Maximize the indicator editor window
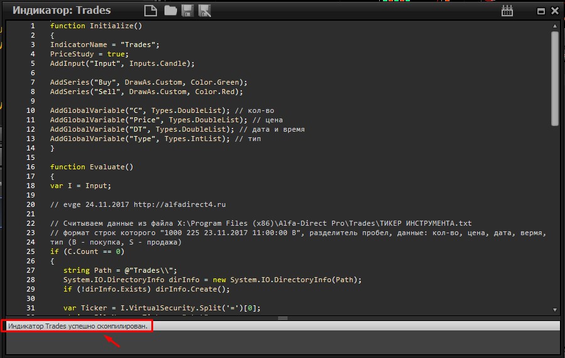 [541, 11]
